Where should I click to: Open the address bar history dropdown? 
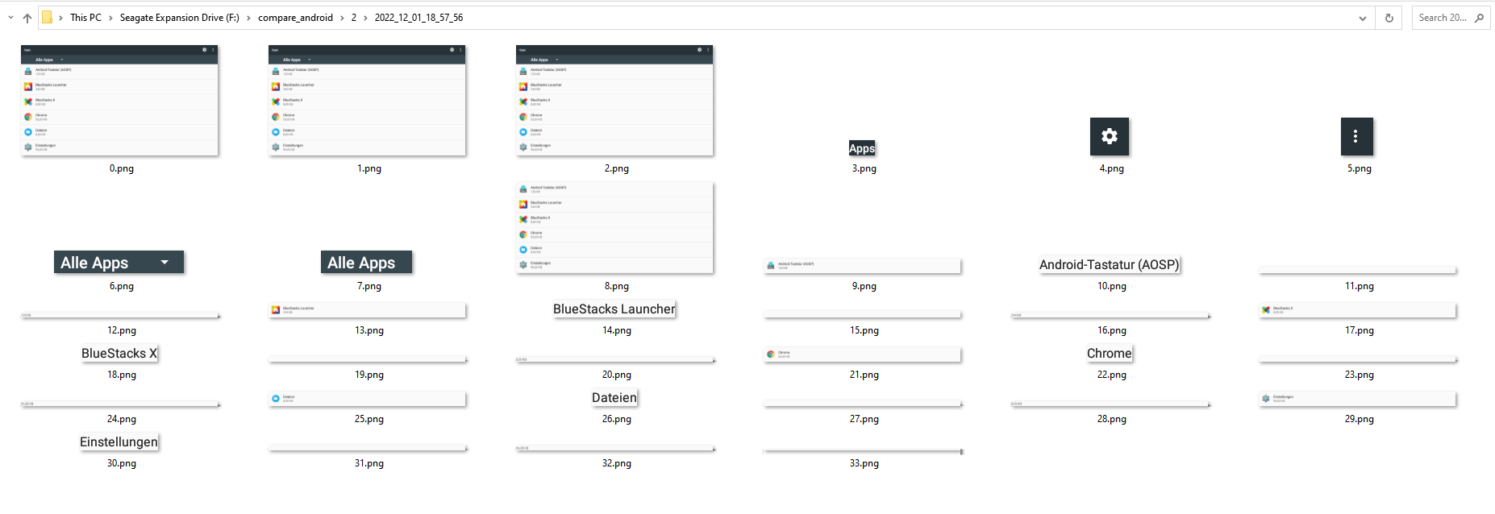point(1363,18)
